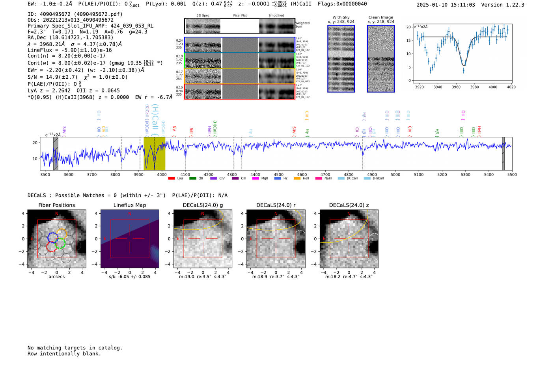Click the With Sky cutout image
The width and height of the screenshot is (552, 375).
pyautogui.click(x=341, y=59)
